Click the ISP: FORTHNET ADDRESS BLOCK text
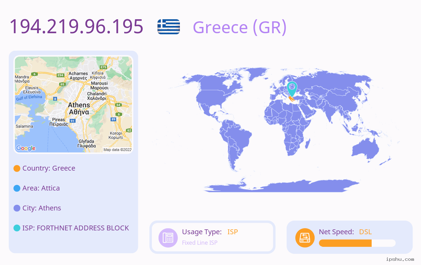The width and height of the screenshot is (421, 265). point(76,228)
